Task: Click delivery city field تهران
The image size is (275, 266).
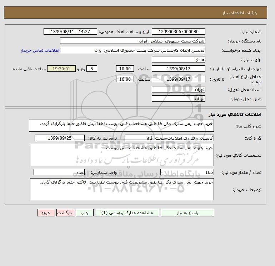Action: tap(178, 99)
